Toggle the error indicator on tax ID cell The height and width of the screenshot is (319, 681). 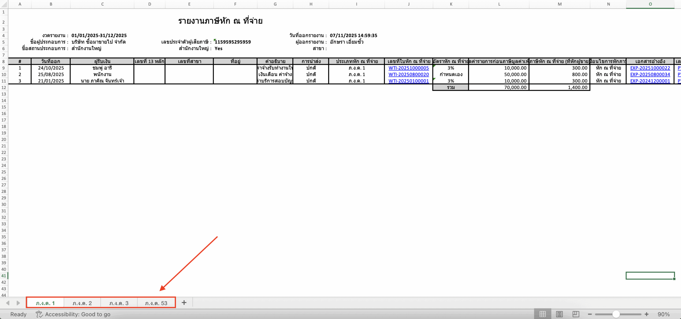point(214,40)
